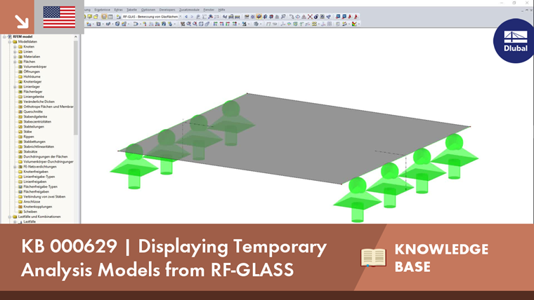Screen dimensions: 534x300
Task: Select Knotenkopplungen in the navigator
Action: point(37,207)
